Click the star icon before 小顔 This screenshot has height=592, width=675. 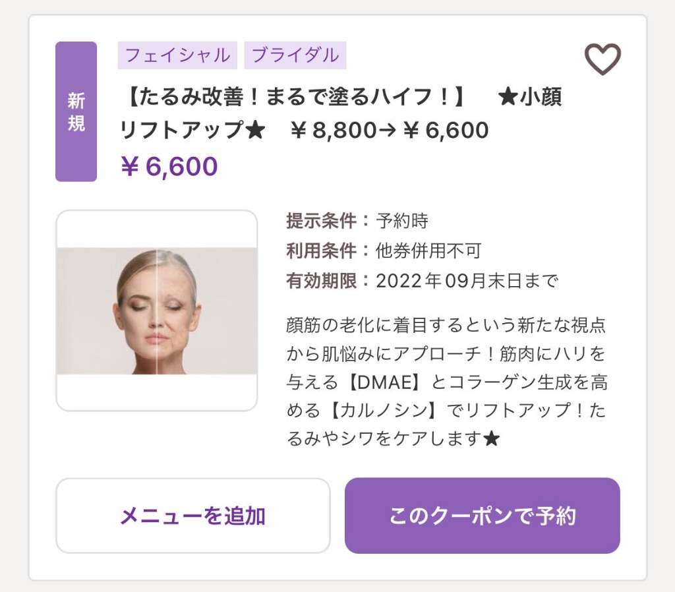tap(508, 99)
